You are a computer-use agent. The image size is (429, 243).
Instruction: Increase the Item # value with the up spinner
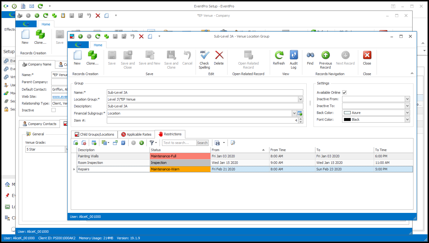pos(300,119)
